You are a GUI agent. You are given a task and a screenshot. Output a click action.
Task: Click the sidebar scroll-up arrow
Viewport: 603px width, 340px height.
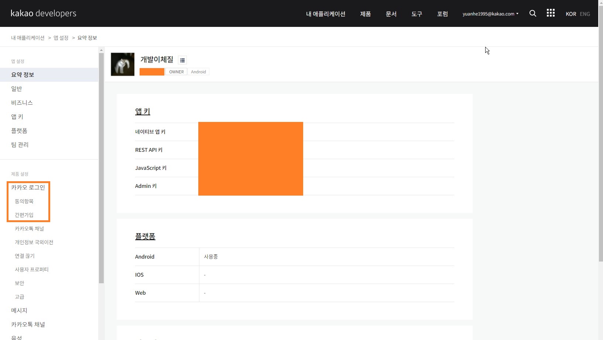(x=101, y=50)
